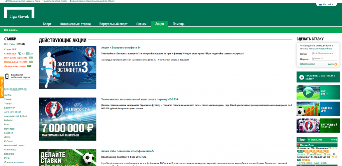Viewport: 342px width, 166px height.
Task: Select Баскетбол in sports list
Action: (9, 108)
